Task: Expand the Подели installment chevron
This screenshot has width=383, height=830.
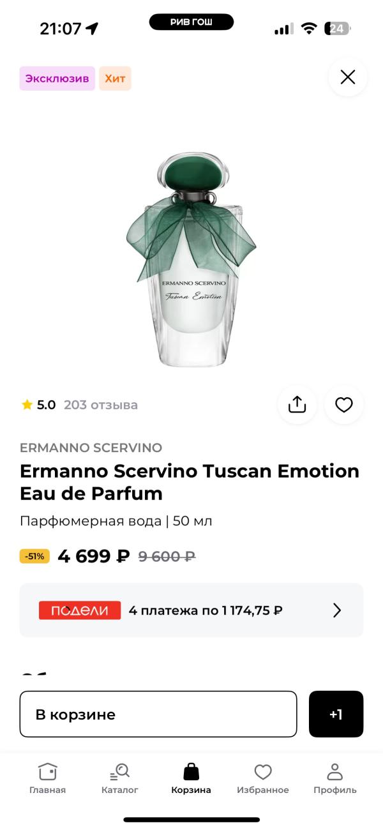Action: [x=337, y=610]
